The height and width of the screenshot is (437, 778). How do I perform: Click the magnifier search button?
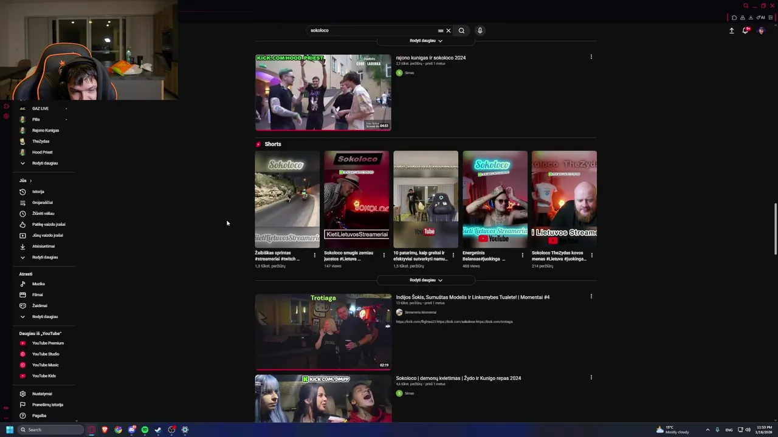pos(461,30)
